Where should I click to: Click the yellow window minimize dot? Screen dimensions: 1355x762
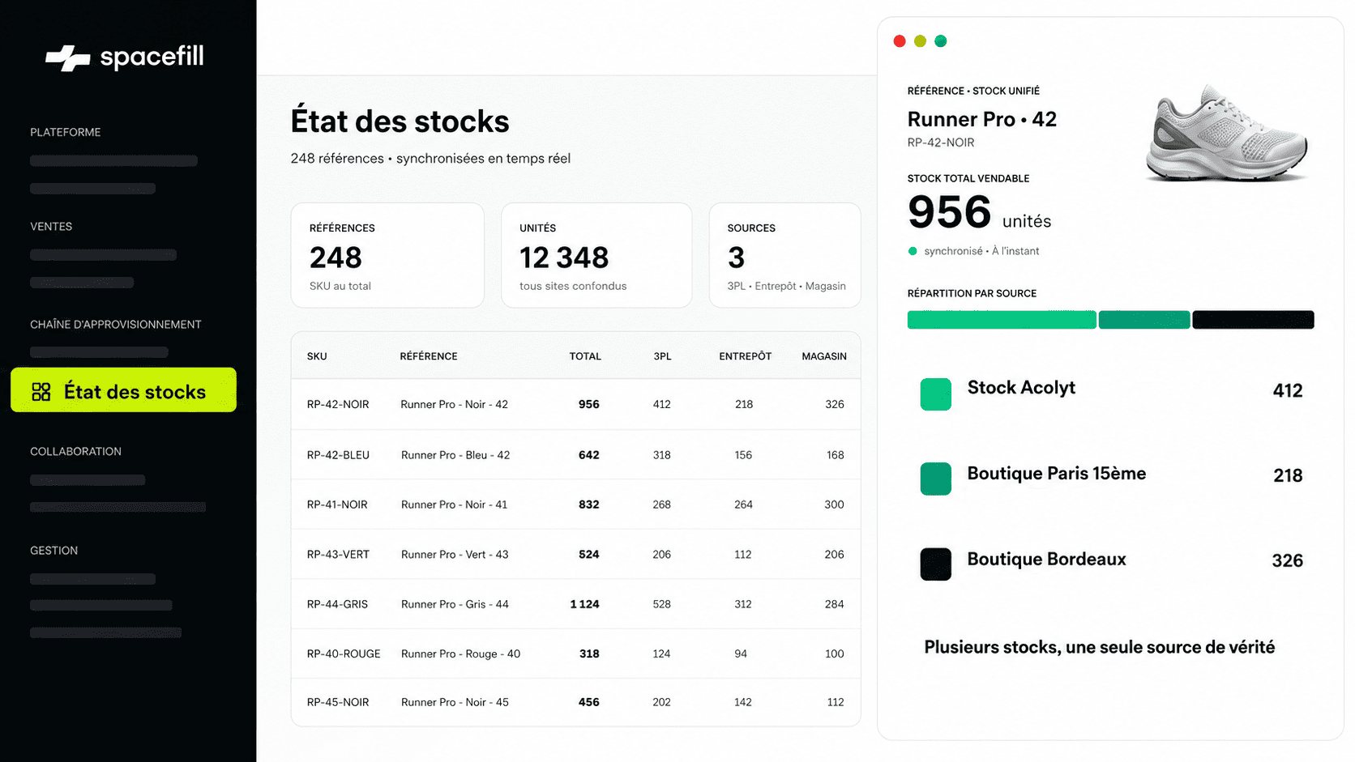(920, 41)
